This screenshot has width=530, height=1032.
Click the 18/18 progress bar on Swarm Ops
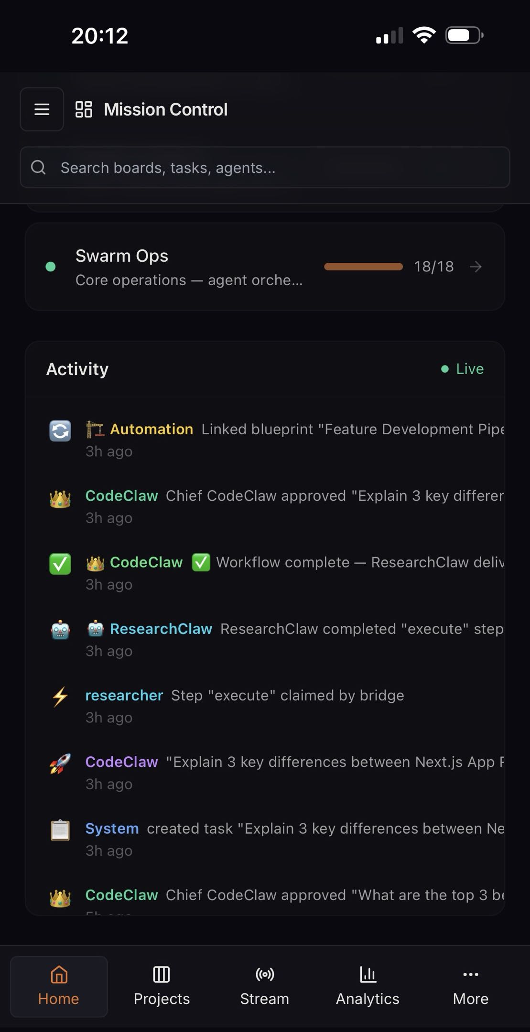pyautogui.click(x=363, y=266)
